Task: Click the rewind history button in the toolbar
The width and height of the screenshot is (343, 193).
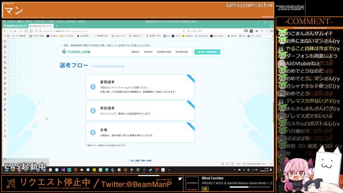Action: click(15, 31)
